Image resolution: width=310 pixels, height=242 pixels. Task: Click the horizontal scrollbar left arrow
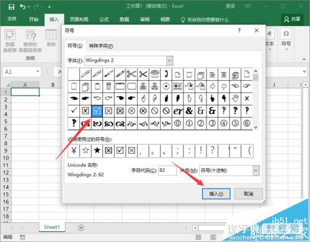point(195,228)
